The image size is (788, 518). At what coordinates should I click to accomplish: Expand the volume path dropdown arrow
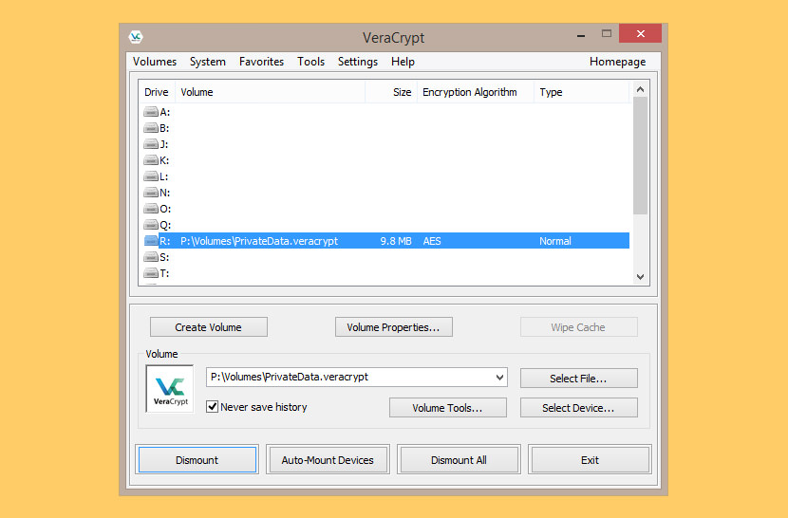pos(499,378)
